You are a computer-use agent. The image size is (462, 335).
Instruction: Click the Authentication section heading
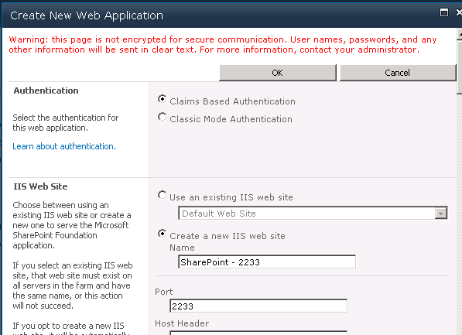[46, 91]
